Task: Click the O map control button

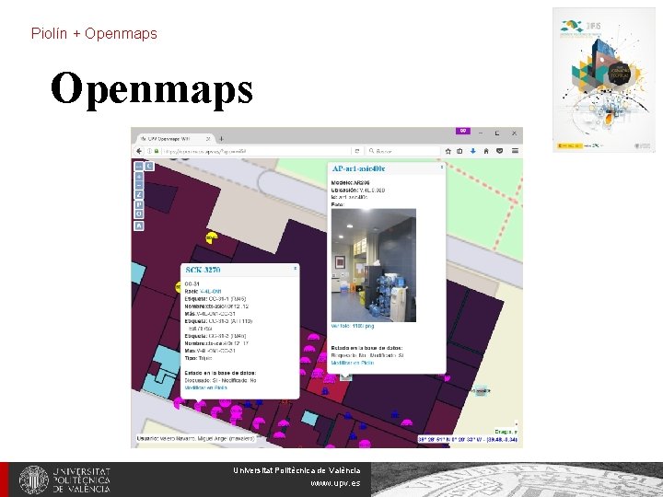Action: tap(139, 214)
